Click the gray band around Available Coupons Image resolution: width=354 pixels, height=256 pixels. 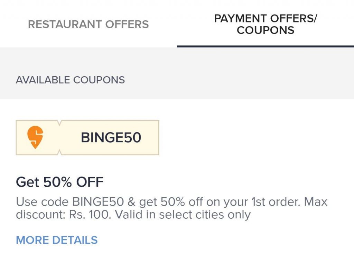(x=177, y=73)
